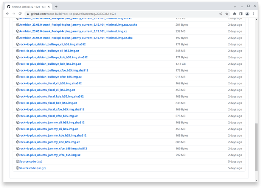Click the 232 MB file size

click(180, 31)
